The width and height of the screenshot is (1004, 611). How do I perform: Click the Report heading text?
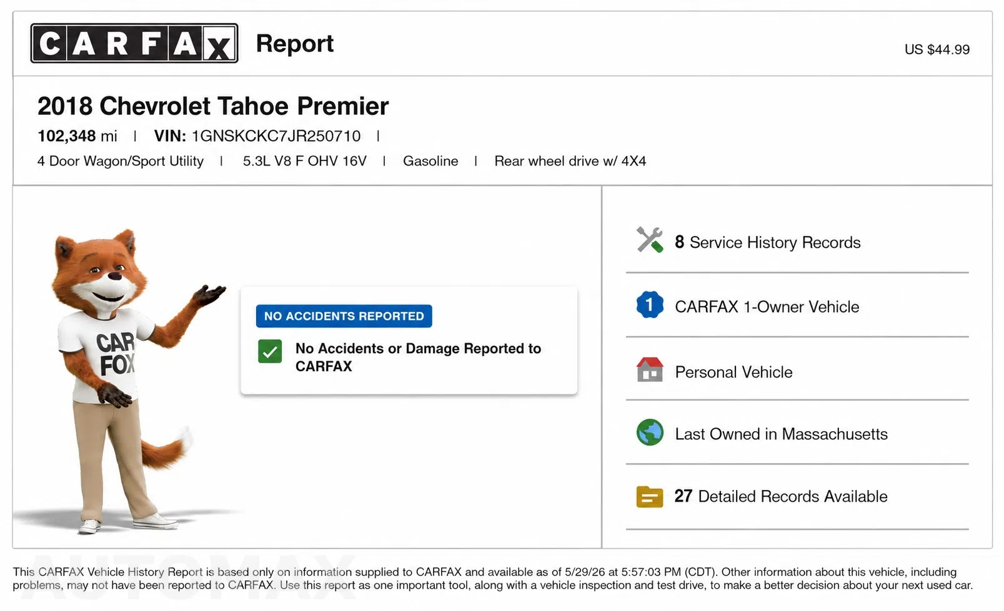[295, 44]
